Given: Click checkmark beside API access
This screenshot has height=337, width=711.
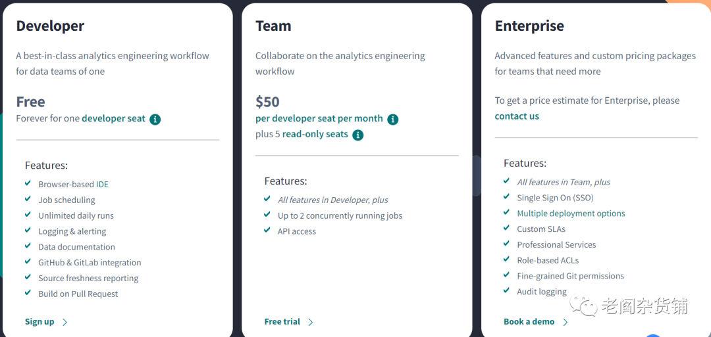Looking at the screenshot, I should 267,231.
